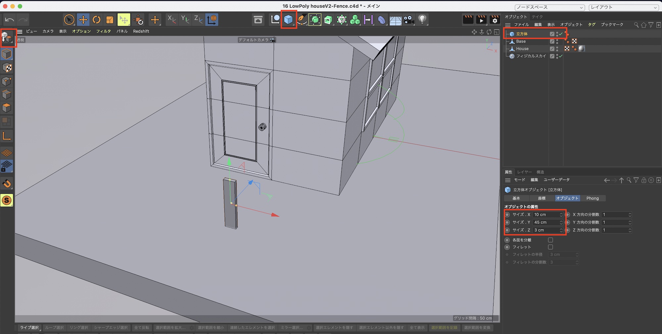Click the ループ選択 button
This screenshot has width=662, height=334.
pyautogui.click(x=54, y=328)
